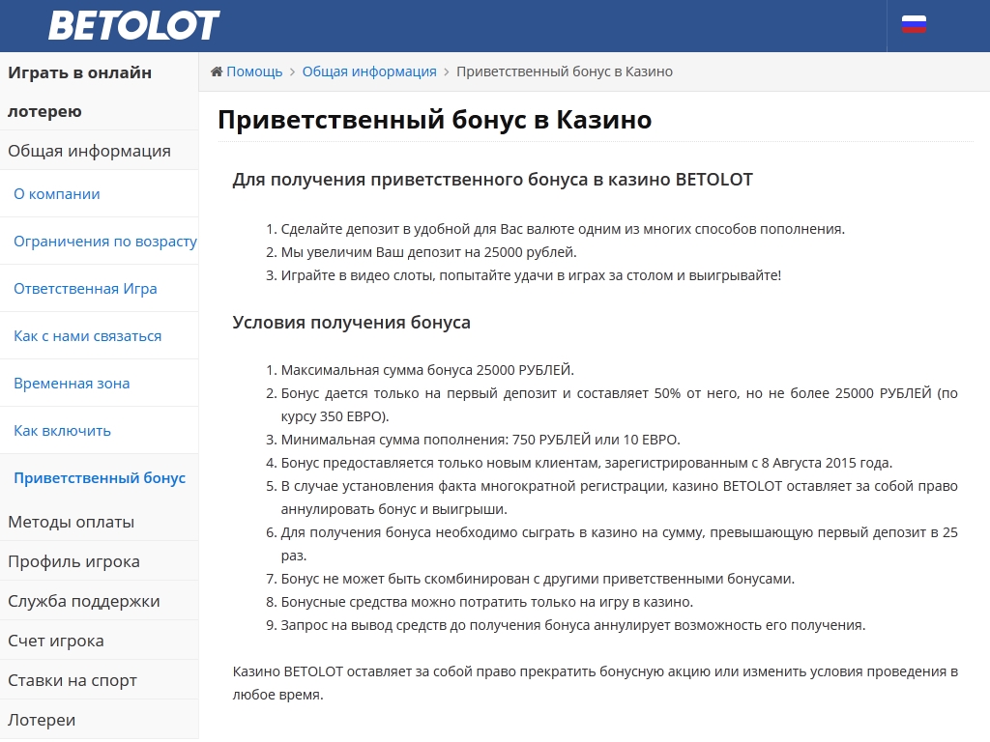Click Как включить in sidebar
This screenshot has width=990, height=742.
coord(62,431)
